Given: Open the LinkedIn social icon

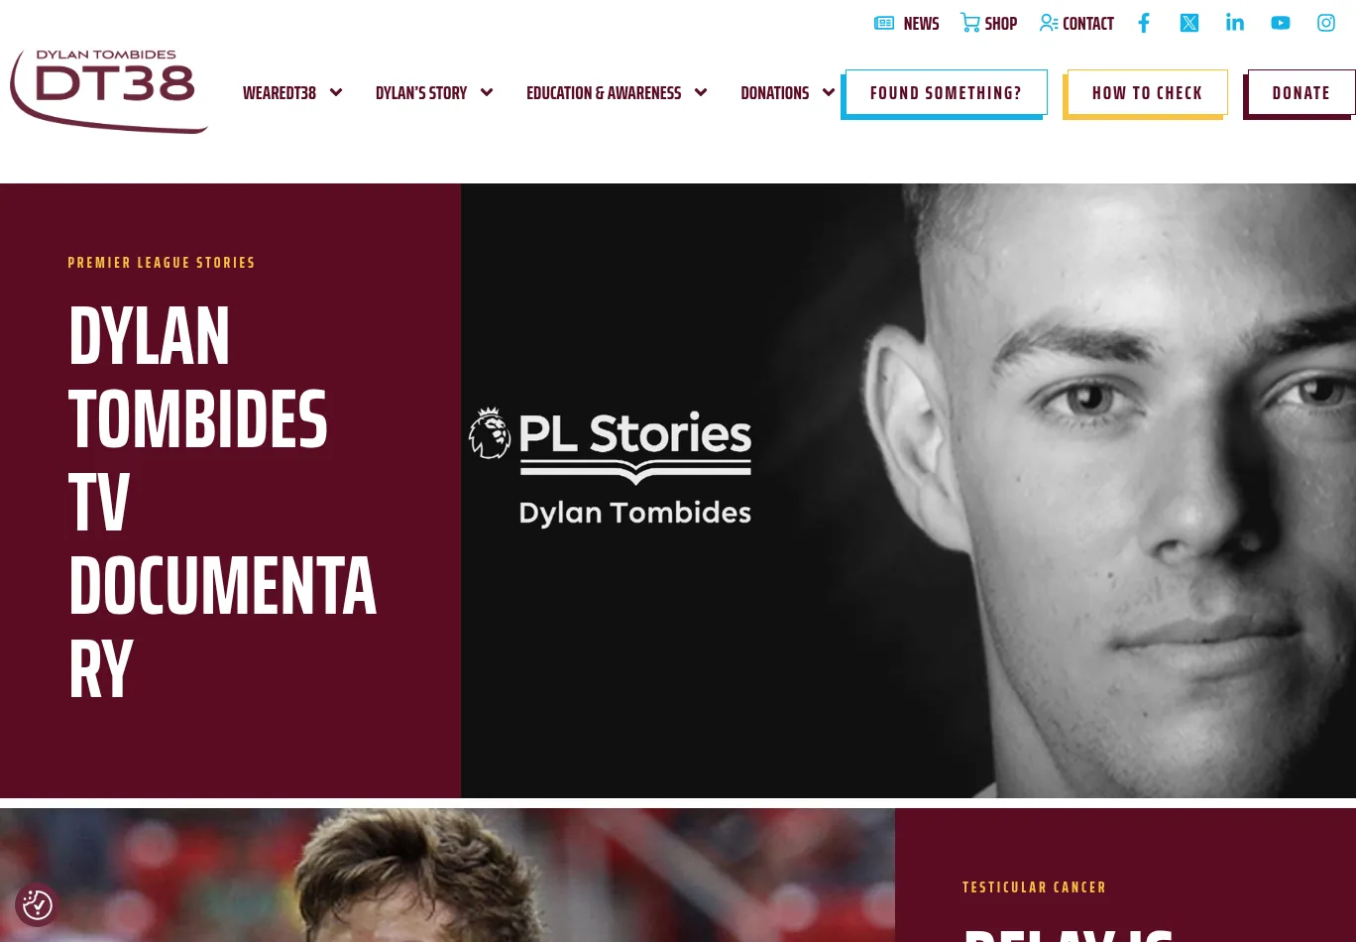Looking at the screenshot, I should (1235, 22).
